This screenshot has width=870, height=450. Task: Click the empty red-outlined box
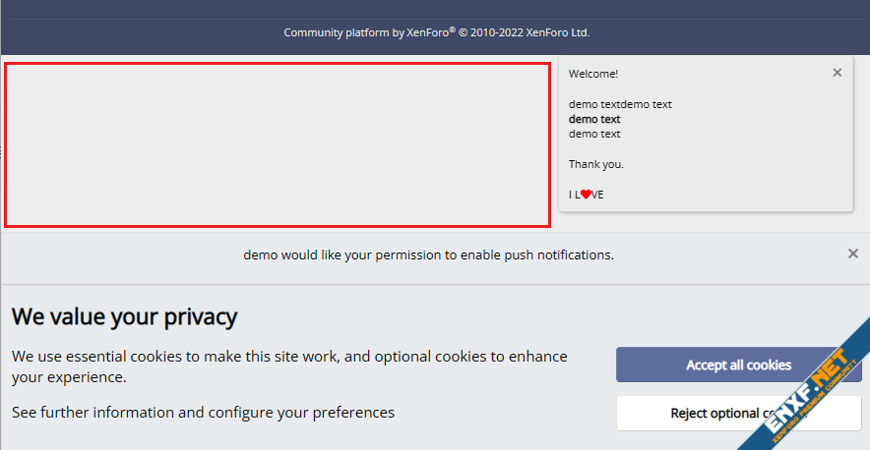click(278, 144)
